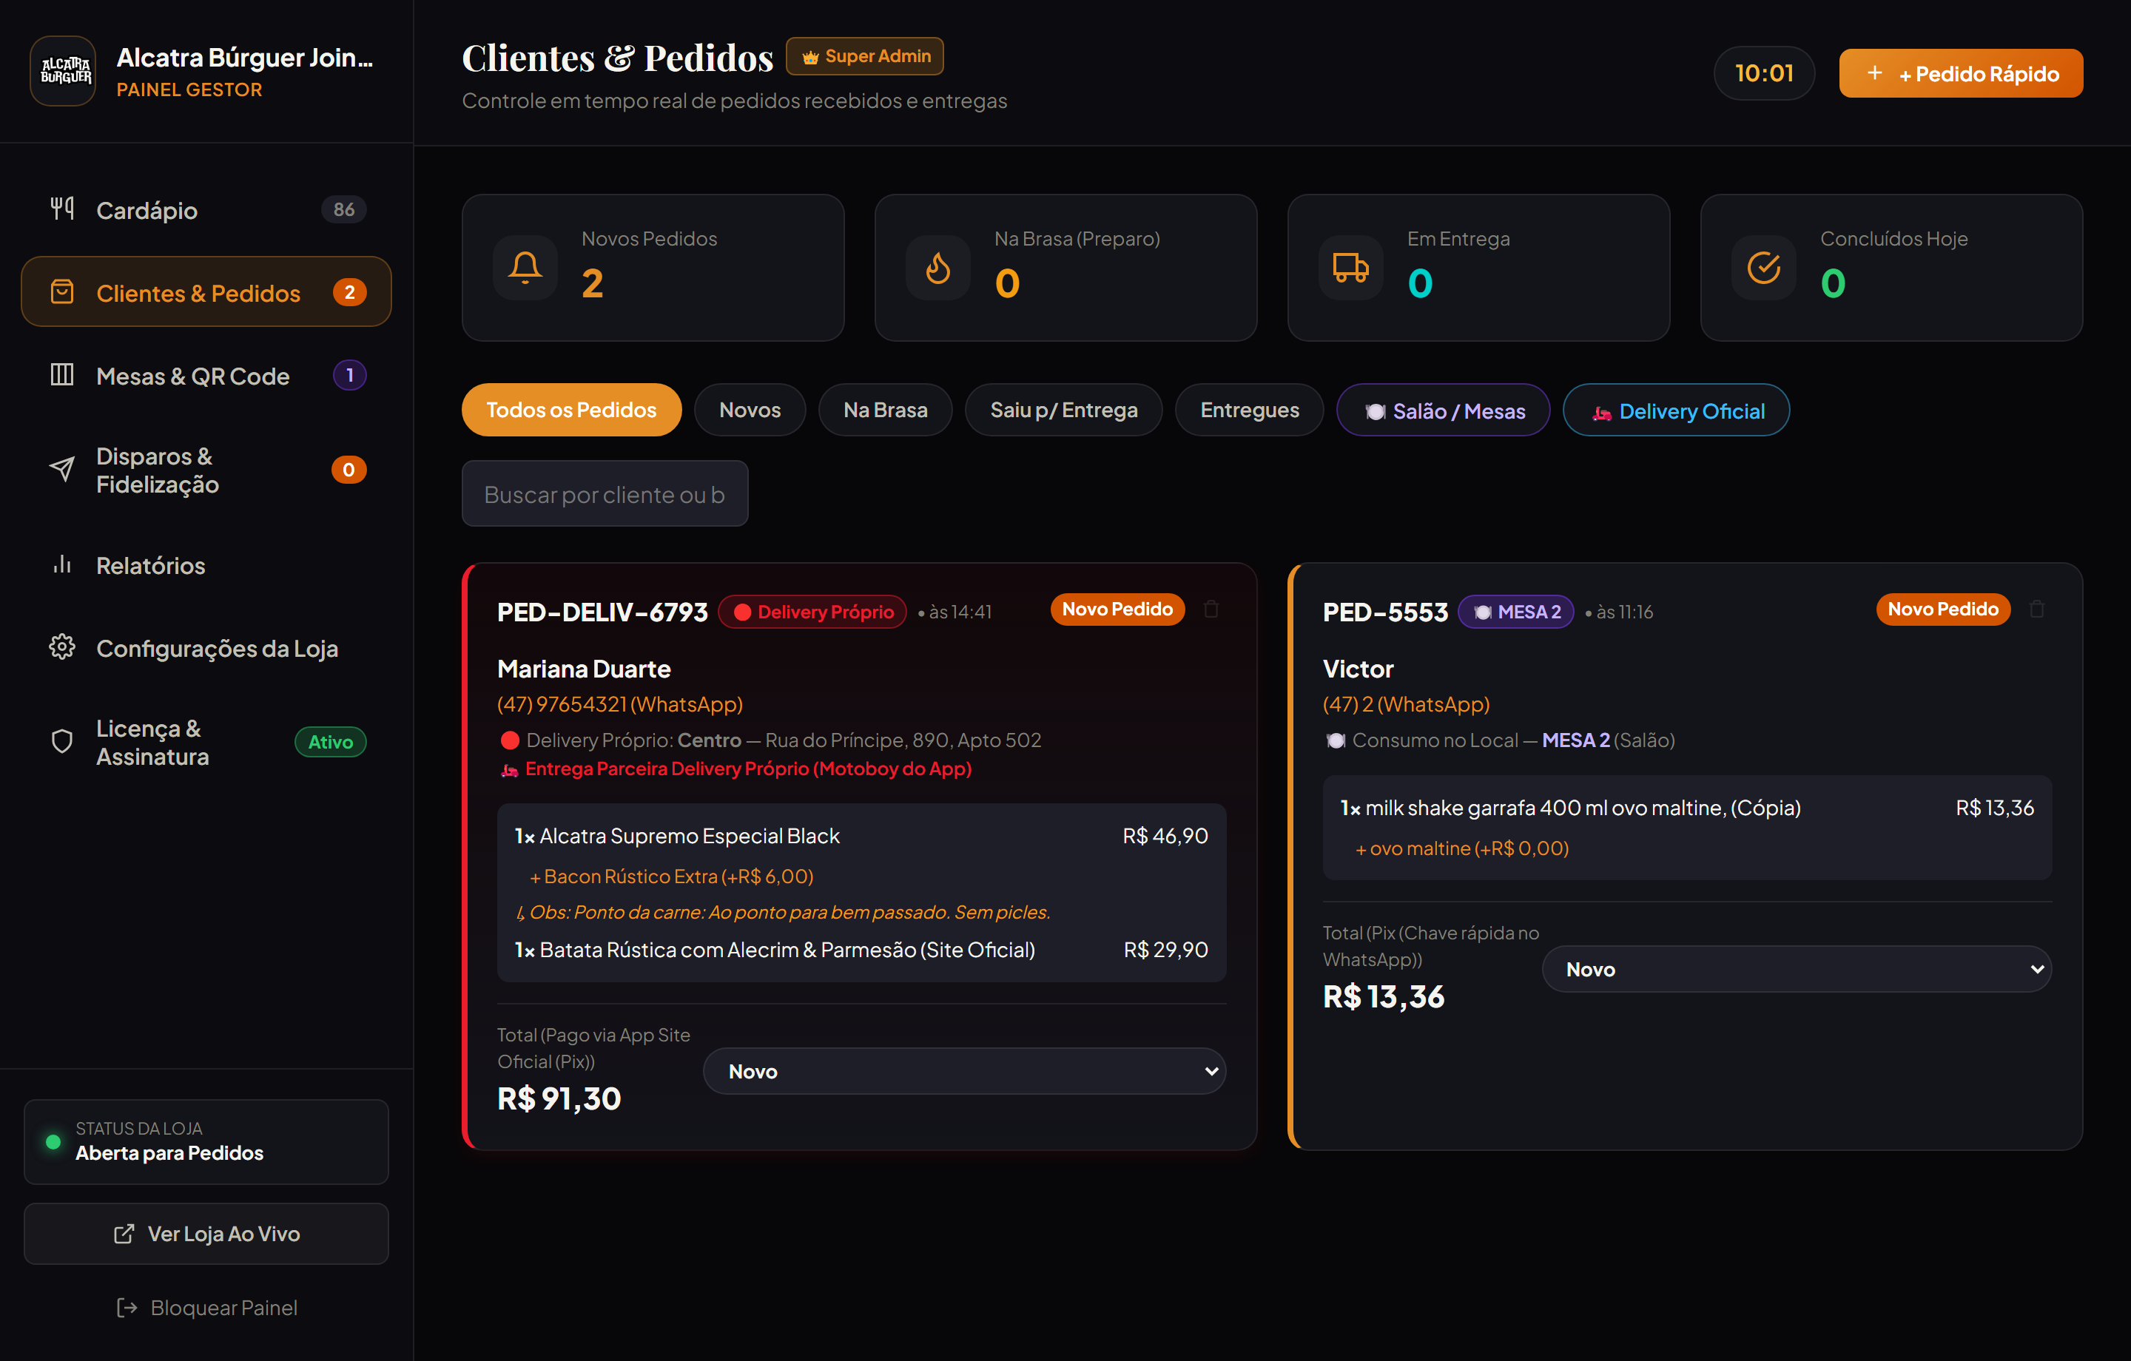Click the store status Aberta para Pedidos

(206, 1141)
